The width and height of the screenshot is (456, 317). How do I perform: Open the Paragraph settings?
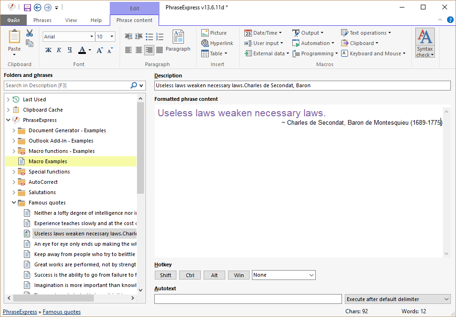[x=178, y=41]
